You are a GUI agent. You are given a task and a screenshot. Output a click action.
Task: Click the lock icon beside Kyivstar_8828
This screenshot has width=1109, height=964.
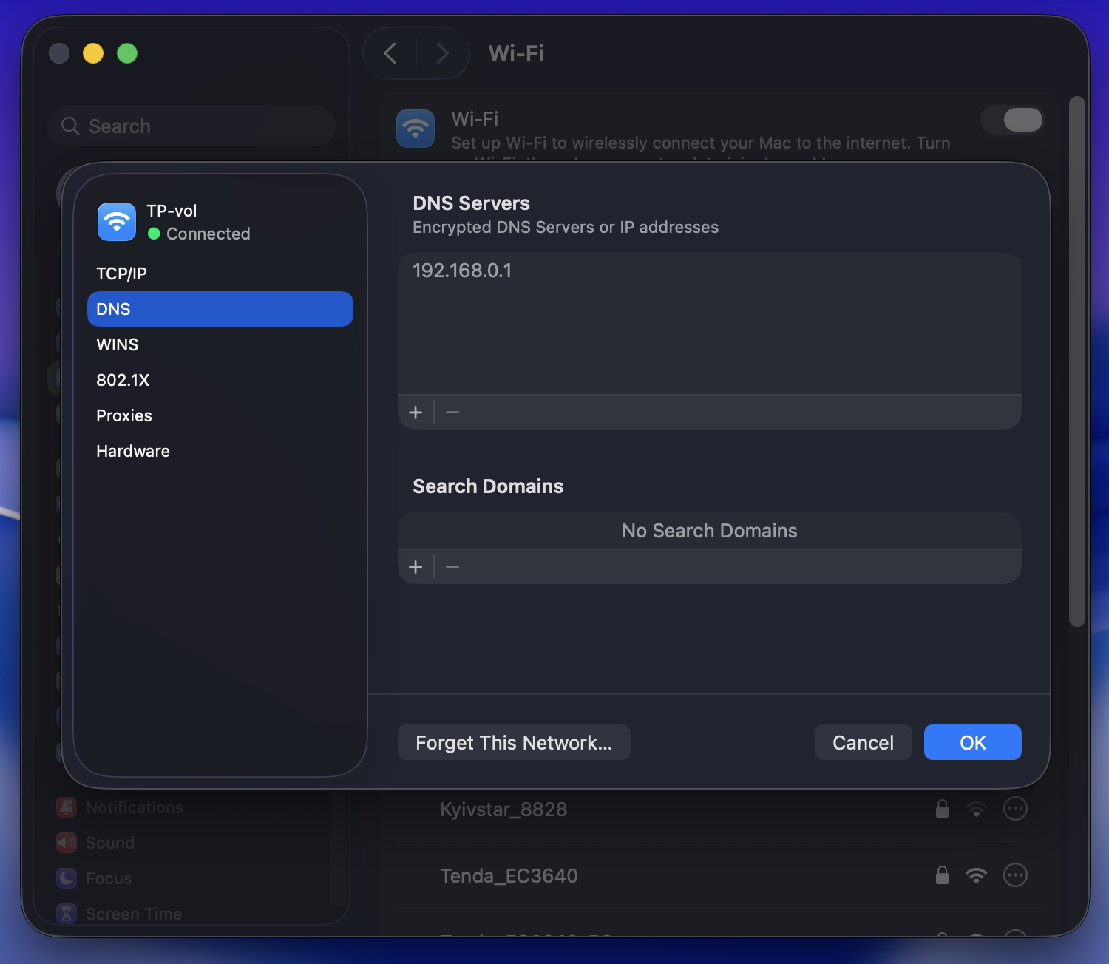[x=942, y=809]
